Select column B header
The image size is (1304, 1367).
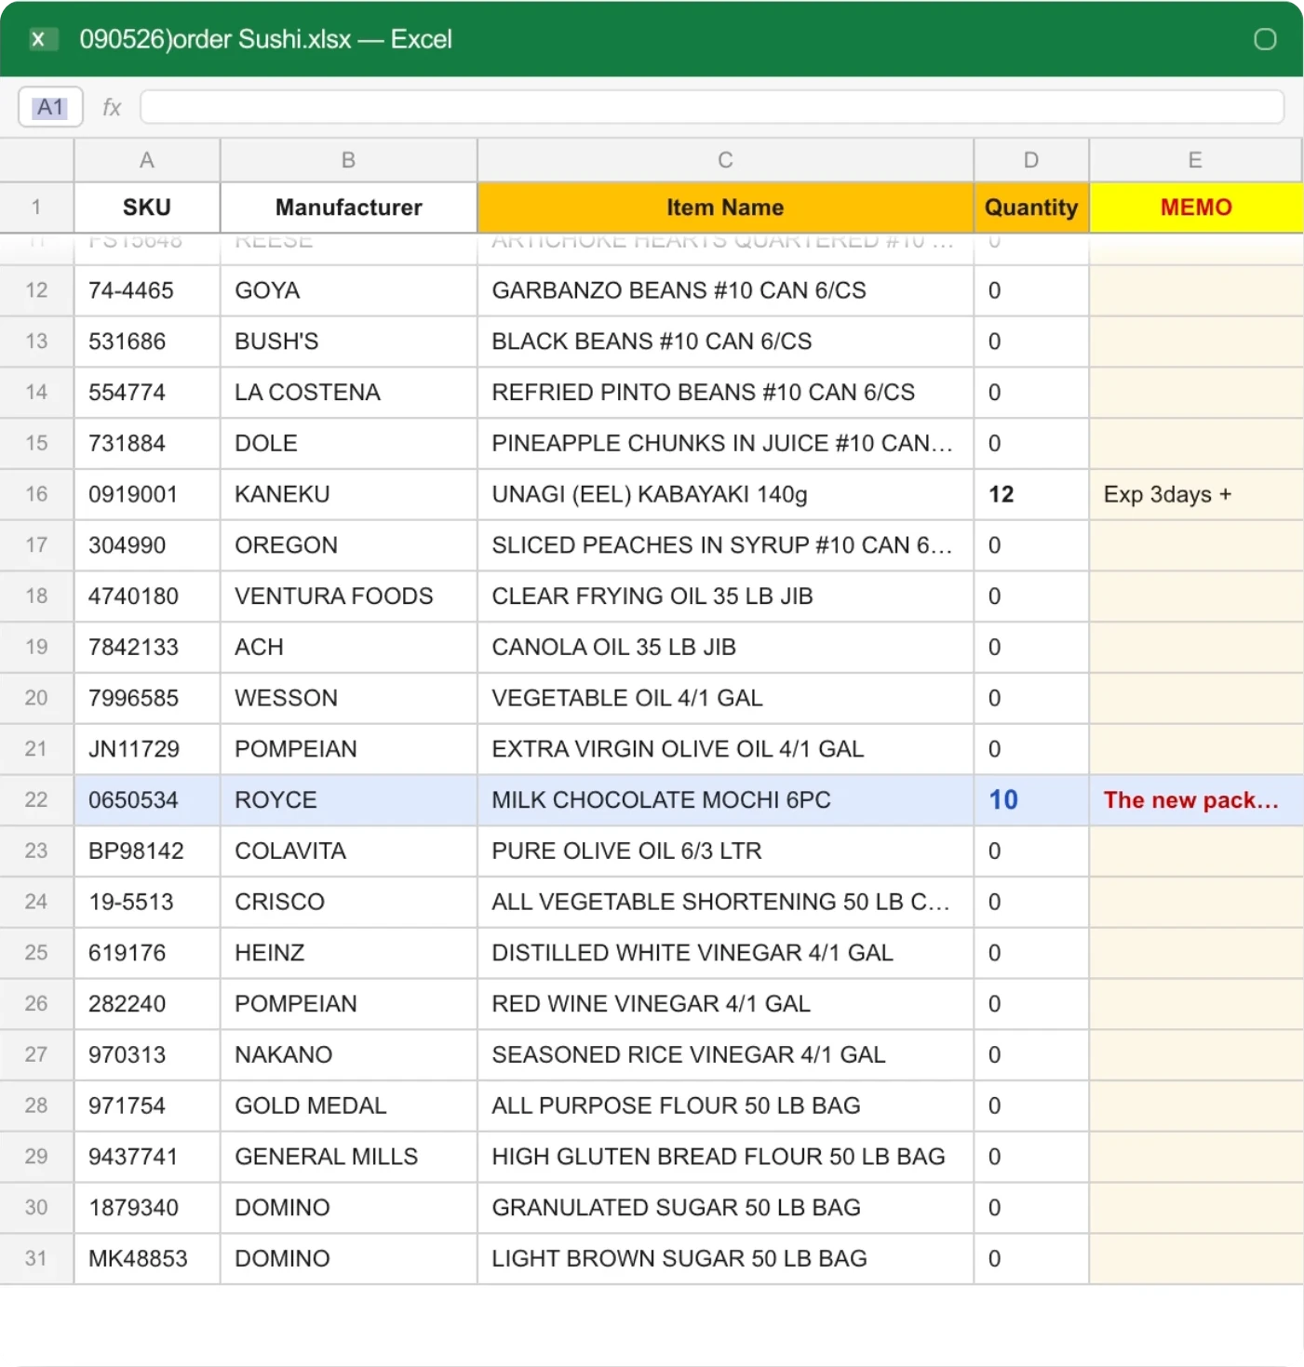point(349,160)
